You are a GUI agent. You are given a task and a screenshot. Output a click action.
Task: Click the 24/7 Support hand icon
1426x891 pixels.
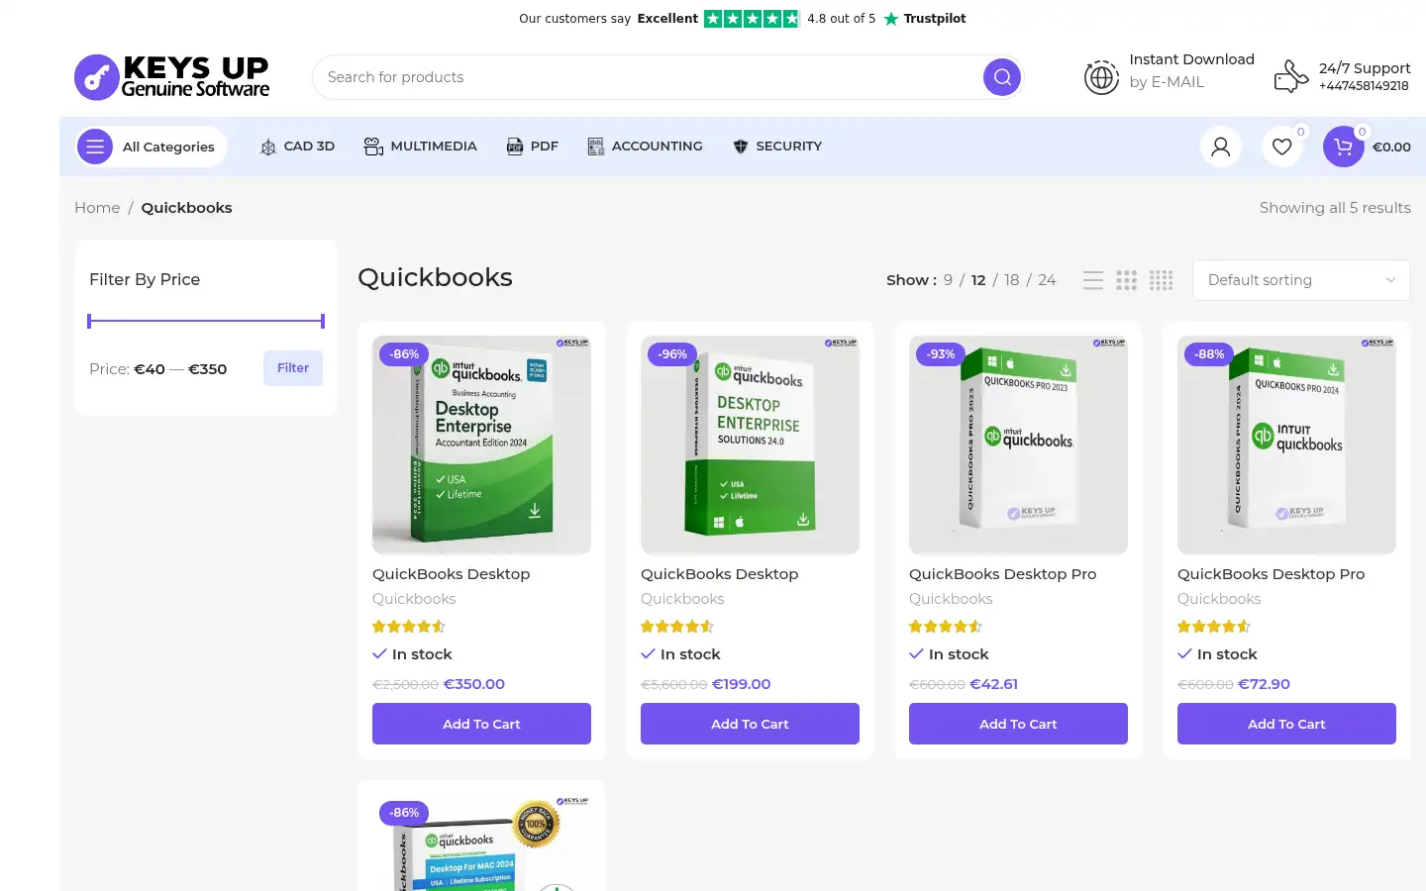1291,76
